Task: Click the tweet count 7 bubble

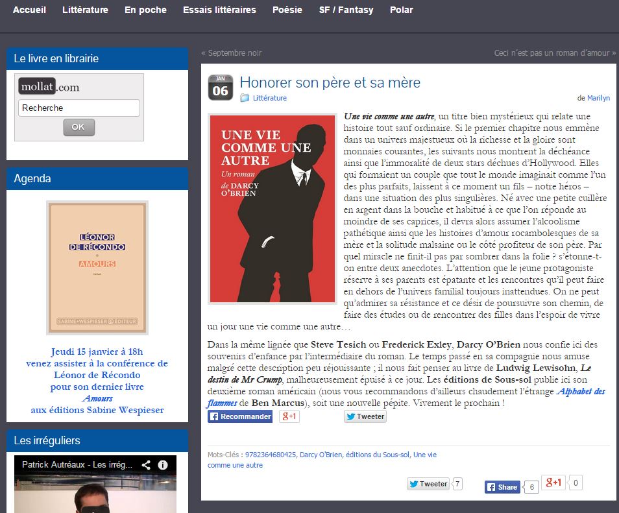Action: (457, 484)
